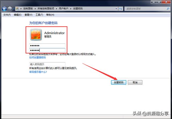Screen dimensions: 172x119
Task: Focus the first new password field
Action: [x=47, y=45]
